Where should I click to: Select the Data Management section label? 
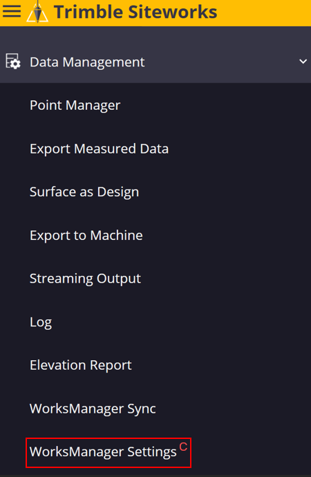pos(87,62)
